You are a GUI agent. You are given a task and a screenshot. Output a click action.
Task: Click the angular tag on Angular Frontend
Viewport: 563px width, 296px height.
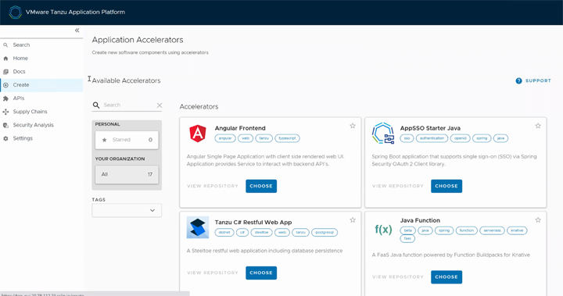pos(225,138)
